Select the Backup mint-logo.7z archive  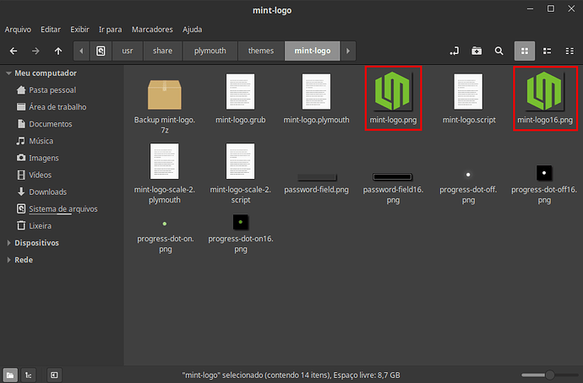click(165, 94)
